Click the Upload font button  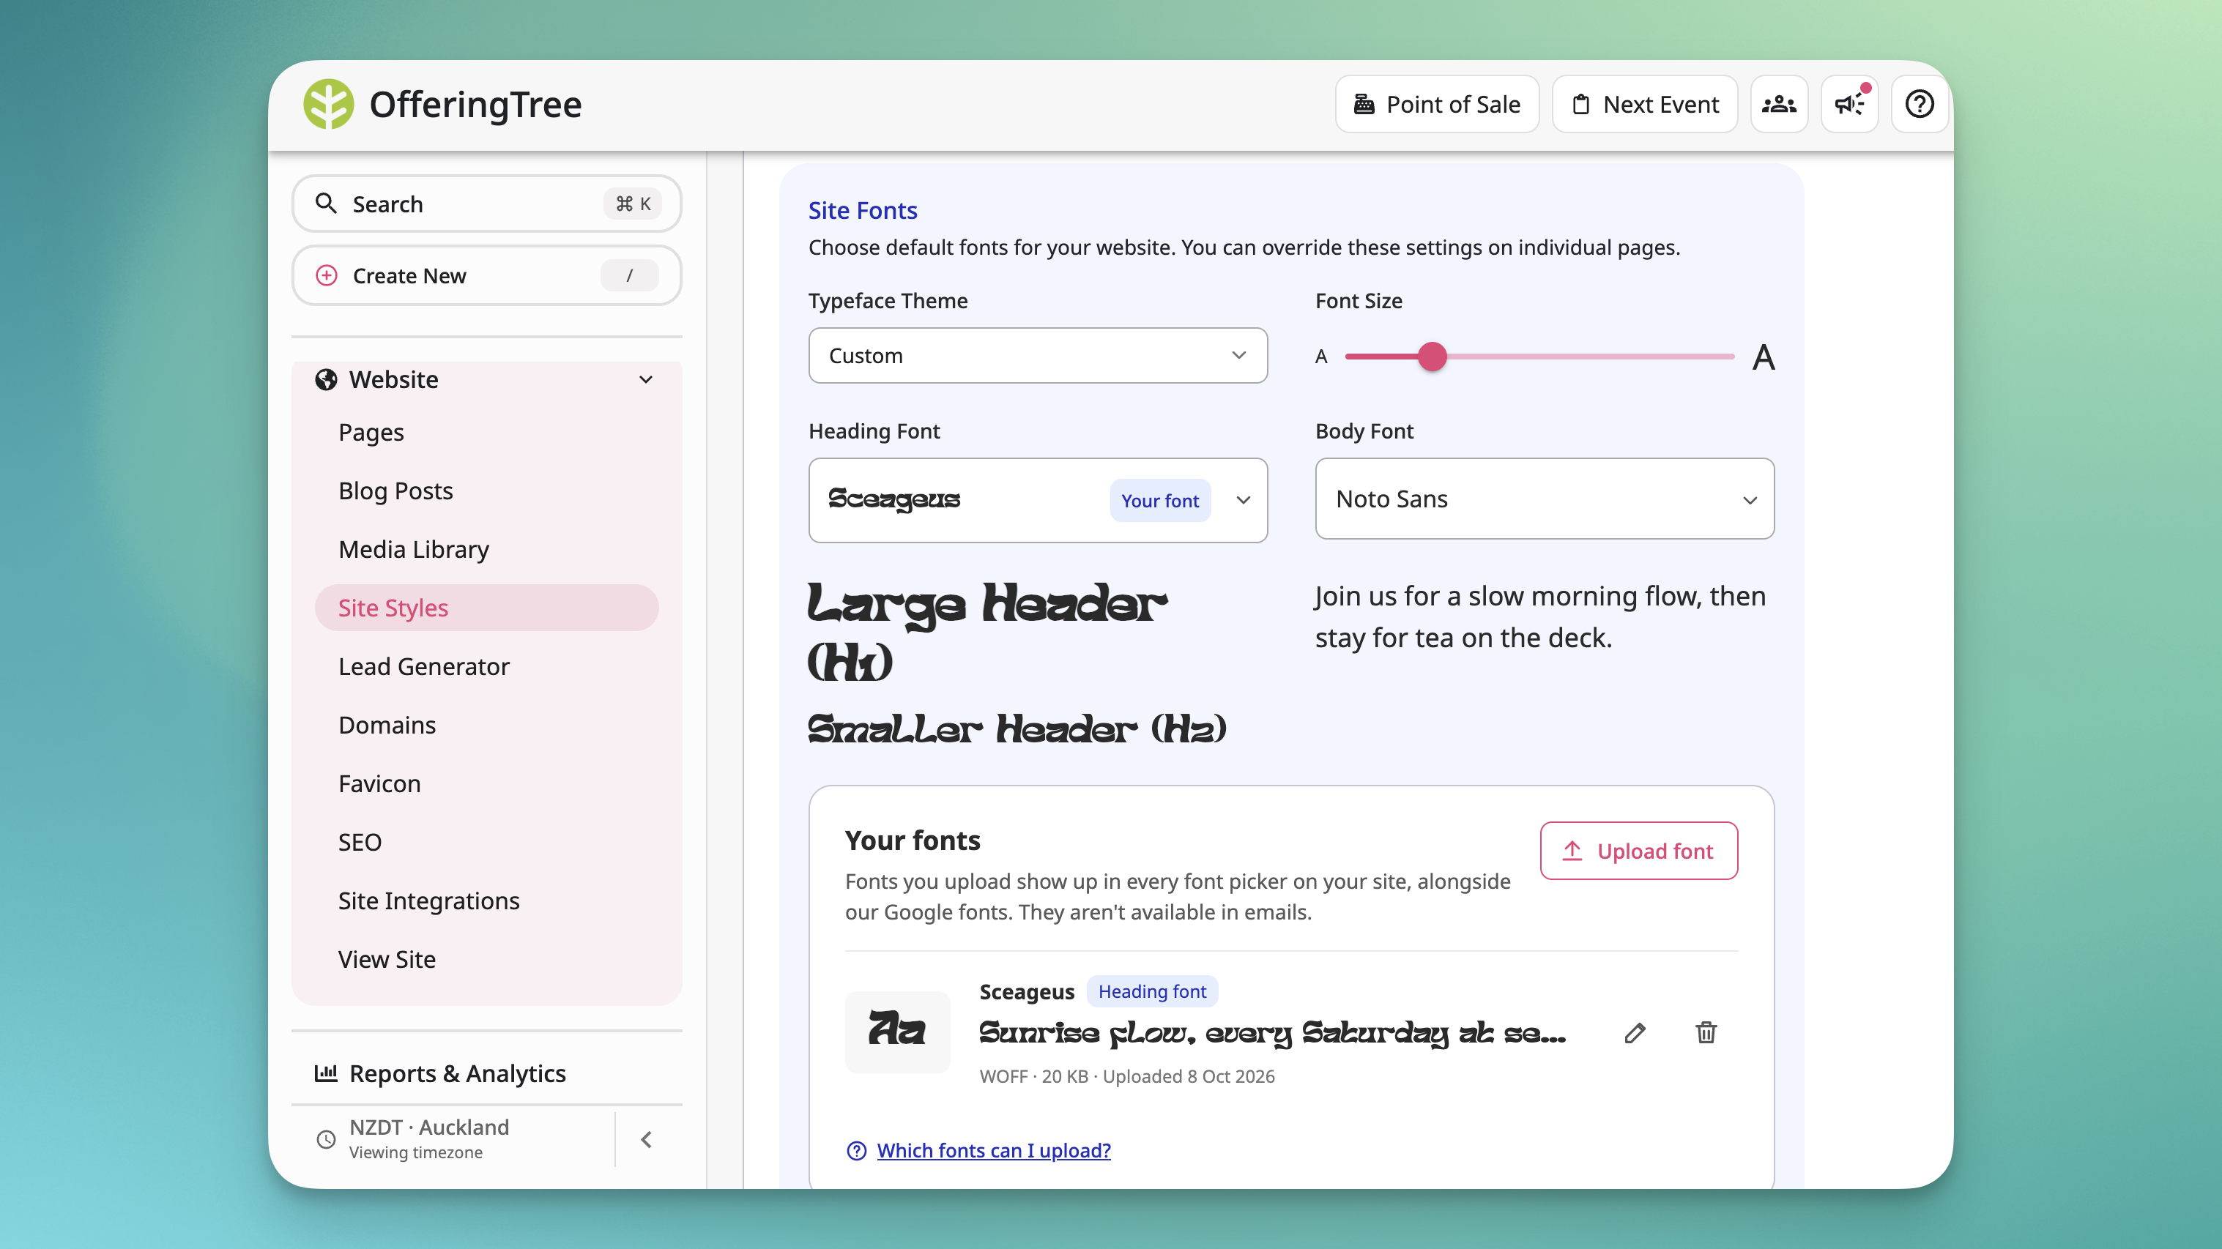coord(1639,851)
